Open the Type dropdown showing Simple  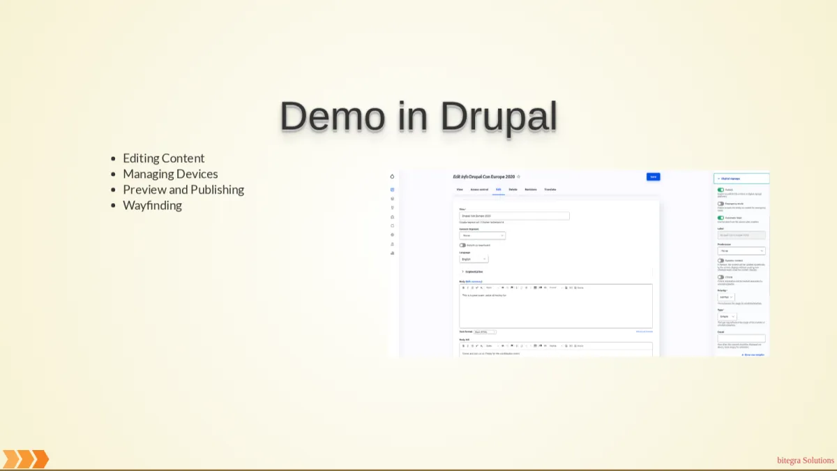pos(727,316)
